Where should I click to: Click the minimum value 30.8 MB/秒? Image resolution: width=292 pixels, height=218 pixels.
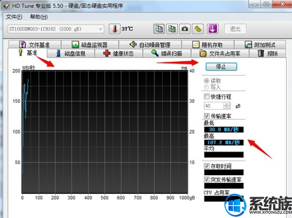coord(224,129)
